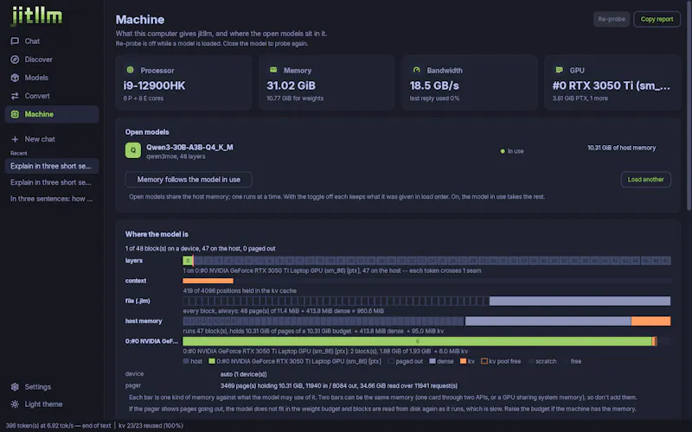Open the Chat page icon
The image size is (692, 432).
(x=15, y=41)
